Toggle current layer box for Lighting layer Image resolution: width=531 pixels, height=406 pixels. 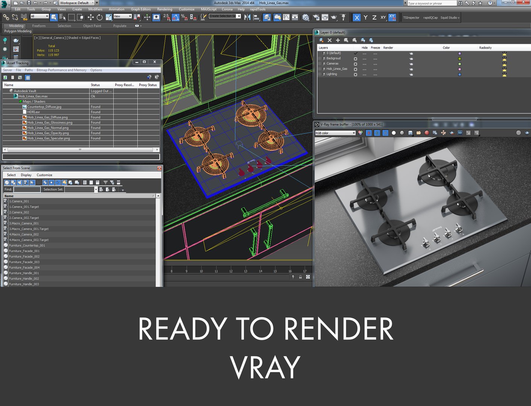[x=355, y=74]
